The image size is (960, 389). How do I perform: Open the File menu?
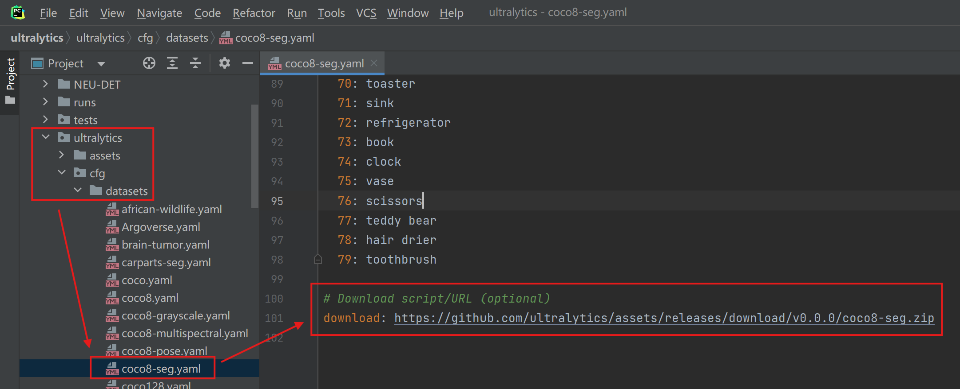[x=48, y=13]
